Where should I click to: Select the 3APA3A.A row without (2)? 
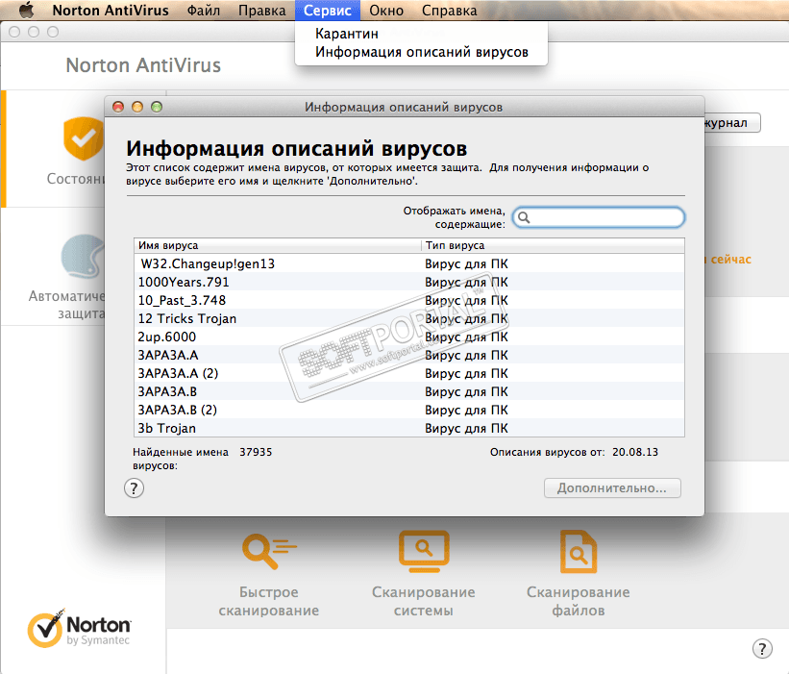(x=409, y=356)
